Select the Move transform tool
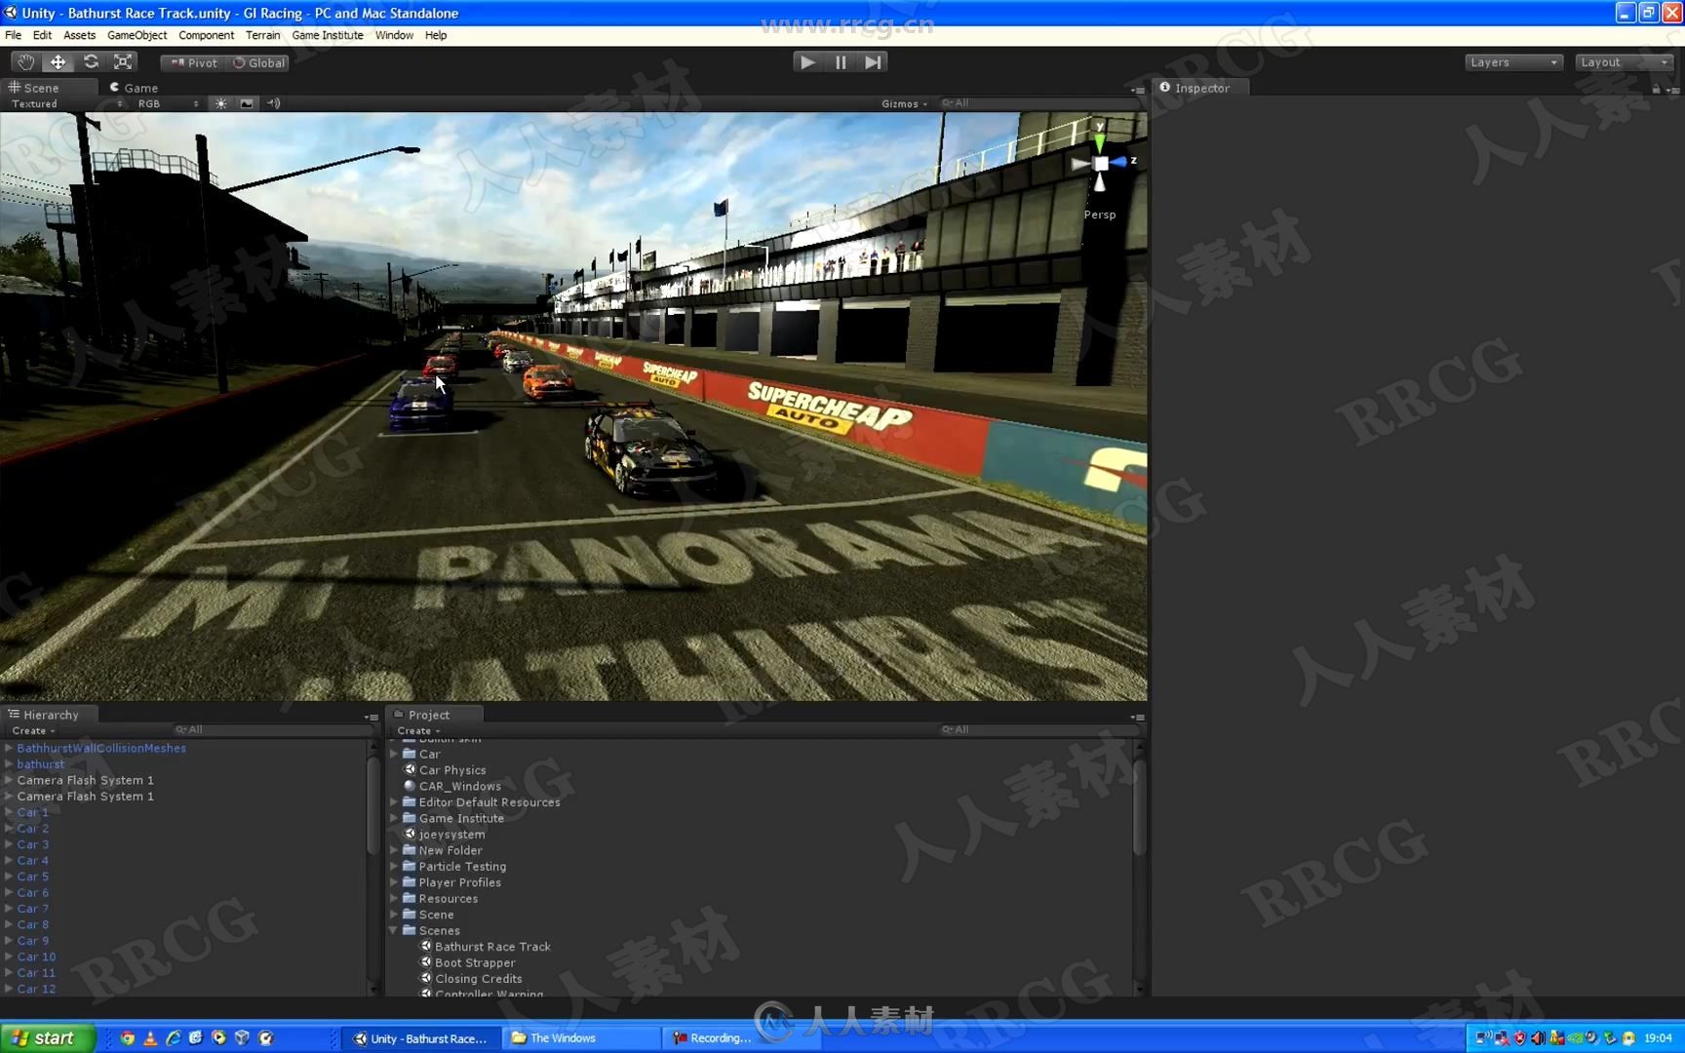 (x=58, y=62)
